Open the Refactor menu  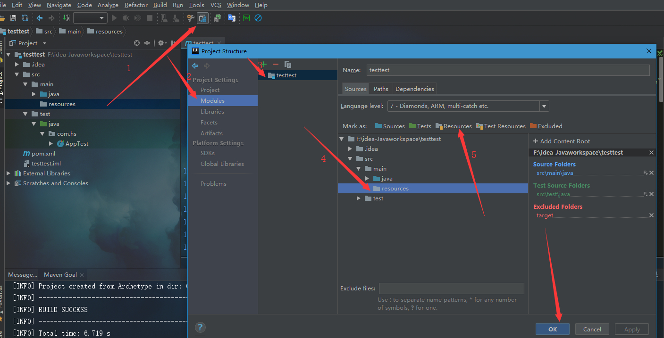[x=136, y=5]
